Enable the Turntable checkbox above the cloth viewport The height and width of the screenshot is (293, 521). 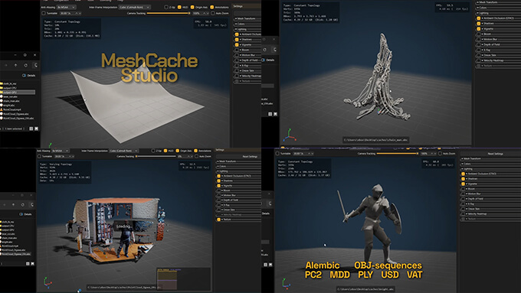coord(44,13)
